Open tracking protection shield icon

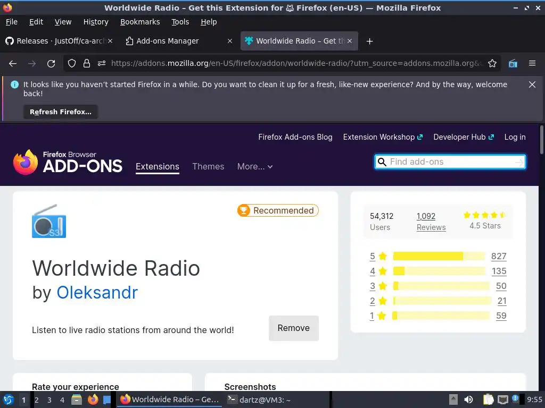(x=72, y=64)
